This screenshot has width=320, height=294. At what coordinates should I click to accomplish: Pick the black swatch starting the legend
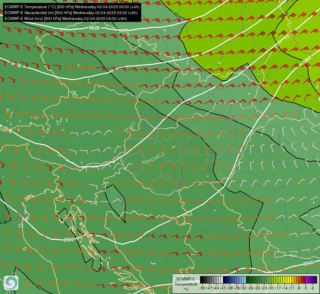tap(201, 280)
